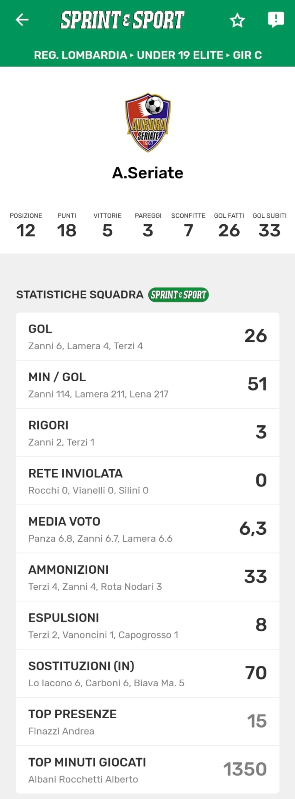Open UNDER 19 ELITE breadcrumb link
This screenshot has height=799, width=295.
click(x=180, y=55)
